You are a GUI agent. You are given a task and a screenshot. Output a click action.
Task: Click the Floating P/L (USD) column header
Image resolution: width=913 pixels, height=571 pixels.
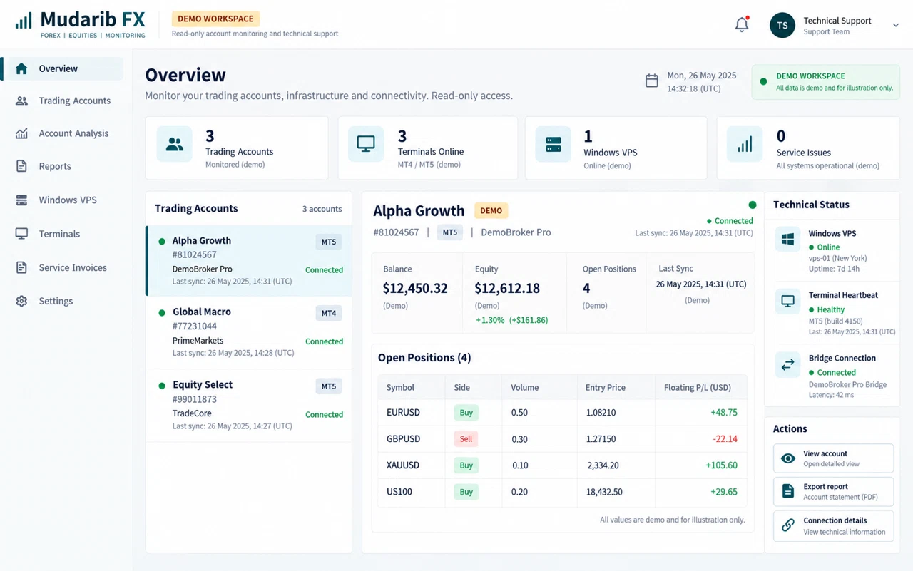coord(698,387)
